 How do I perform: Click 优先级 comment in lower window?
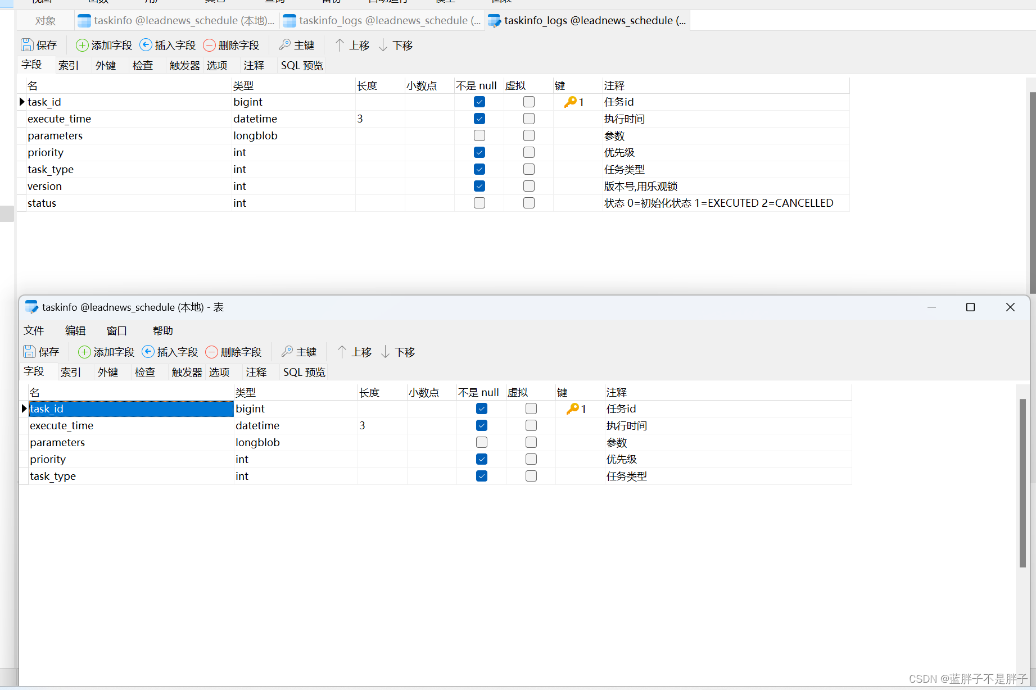point(728,459)
